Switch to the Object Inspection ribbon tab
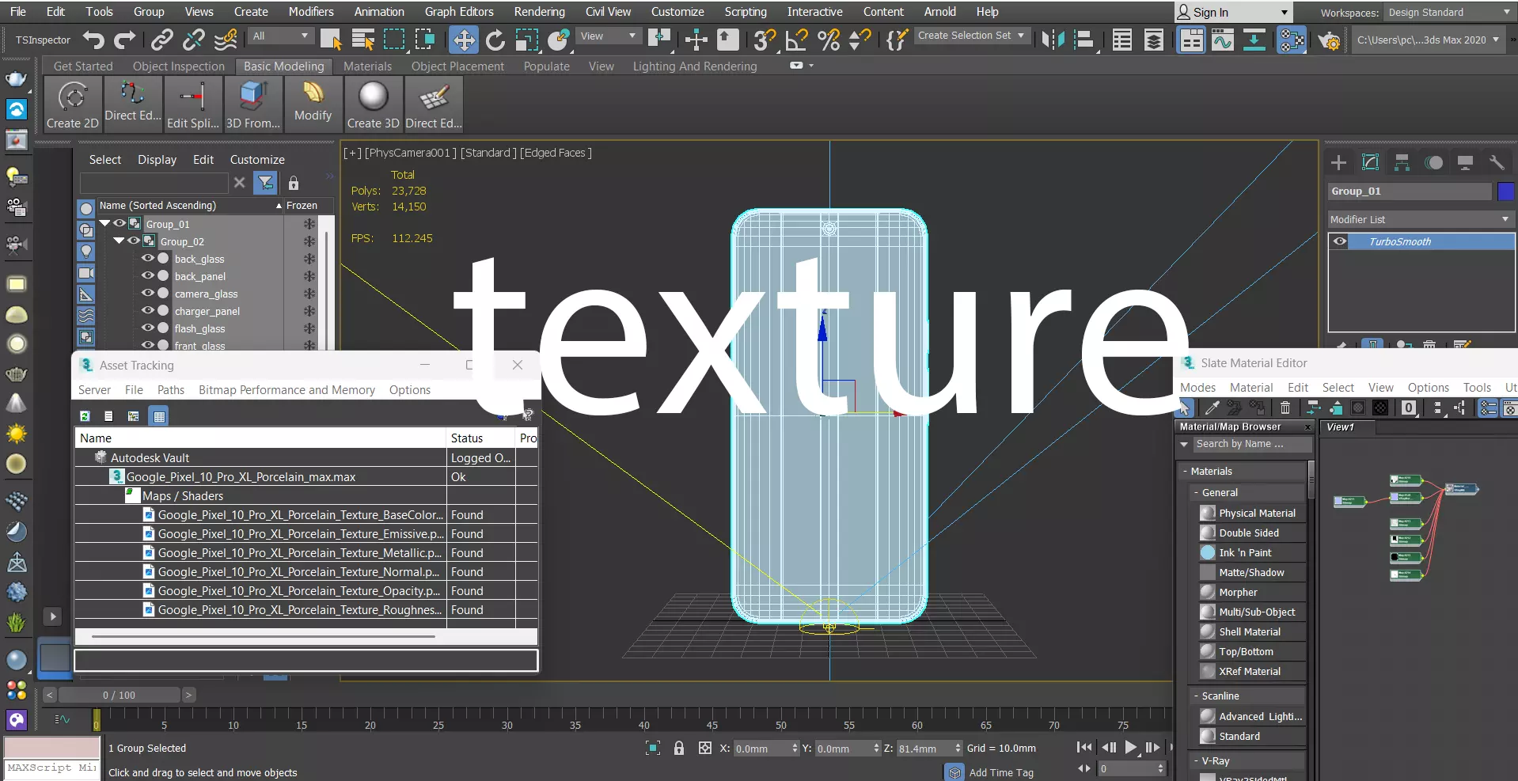Image resolution: width=1518 pixels, height=781 pixels. click(x=179, y=66)
